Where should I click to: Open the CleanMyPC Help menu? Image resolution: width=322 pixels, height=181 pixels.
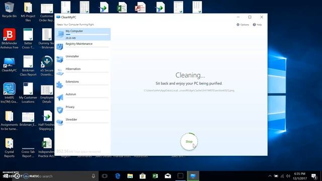click(257, 25)
